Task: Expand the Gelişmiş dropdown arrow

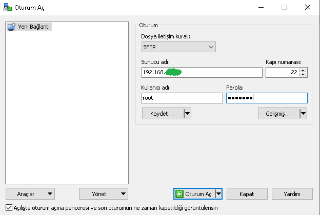Action: 303,114
